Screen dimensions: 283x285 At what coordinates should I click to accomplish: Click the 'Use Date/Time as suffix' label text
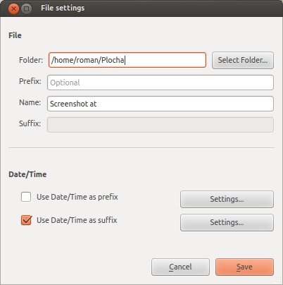(77, 220)
